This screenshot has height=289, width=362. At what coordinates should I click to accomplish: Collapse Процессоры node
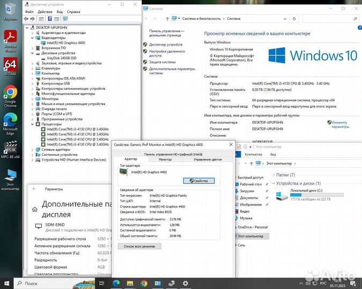click(x=32, y=124)
